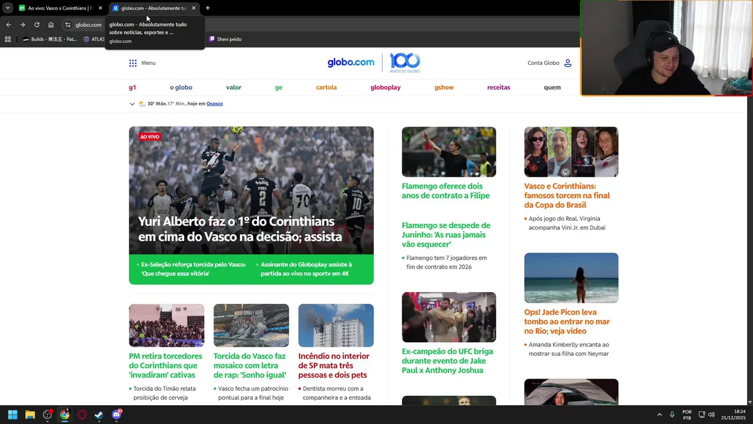Reload the page with refresh icon
This screenshot has height=424, width=753.
[x=36, y=25]
